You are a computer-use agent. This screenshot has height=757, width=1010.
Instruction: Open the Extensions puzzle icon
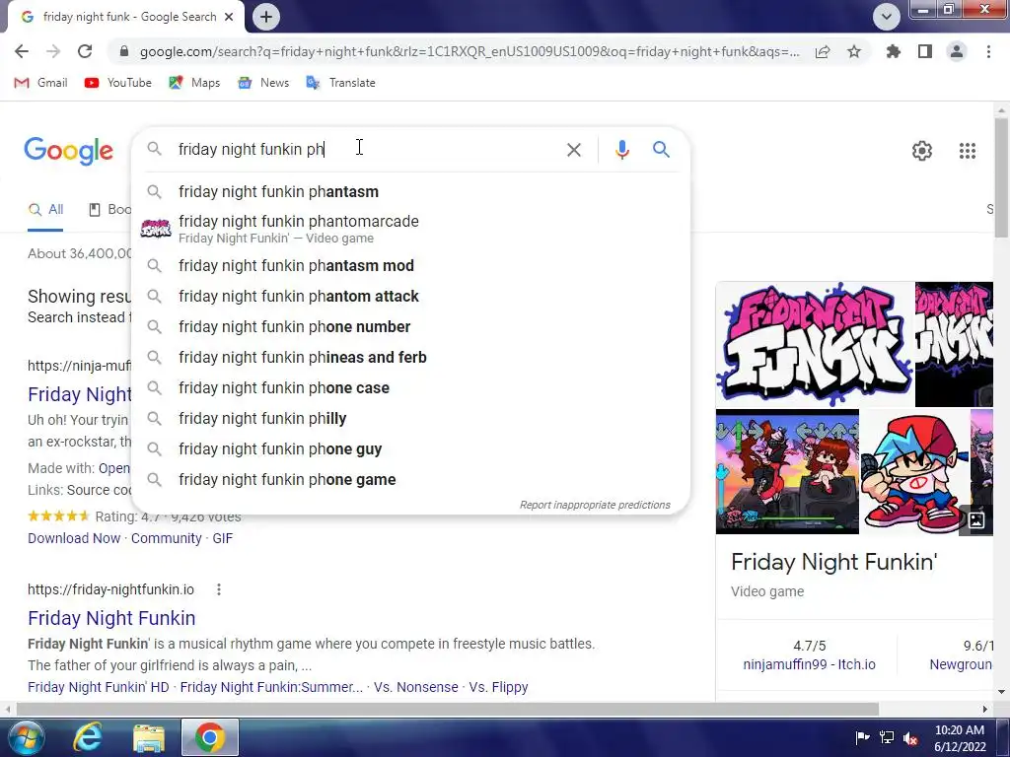894,51
